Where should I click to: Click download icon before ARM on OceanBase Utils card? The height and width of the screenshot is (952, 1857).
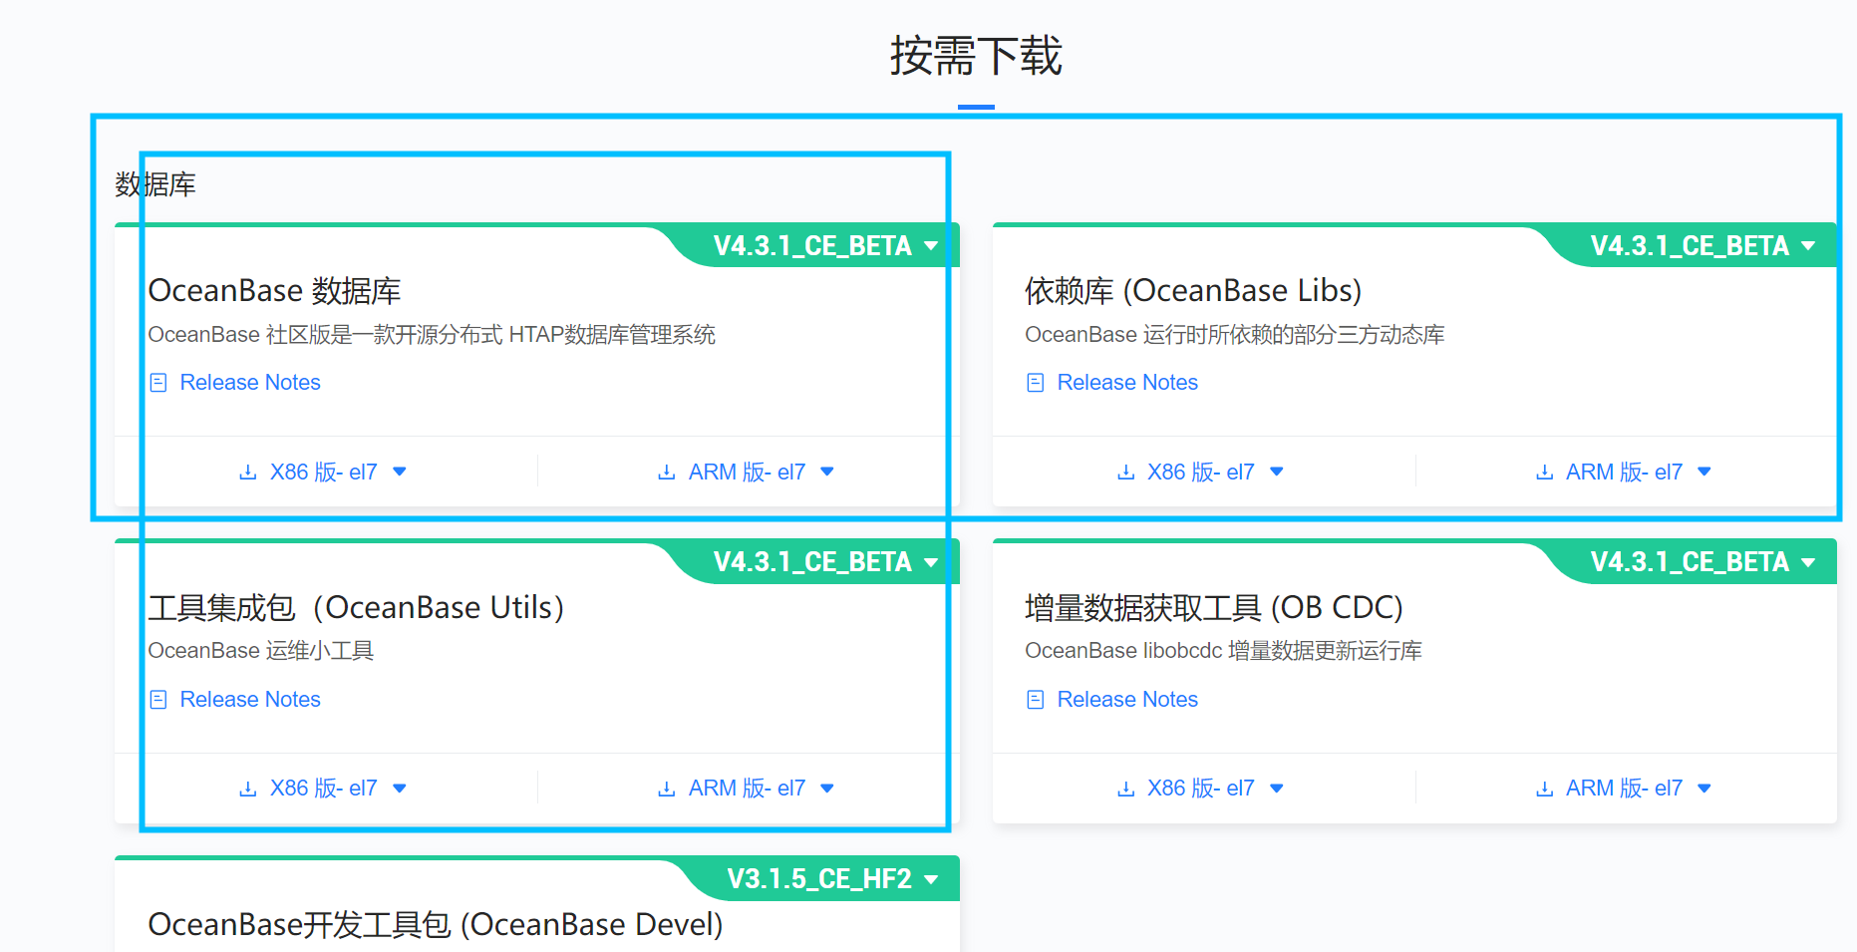click(667, 790)
